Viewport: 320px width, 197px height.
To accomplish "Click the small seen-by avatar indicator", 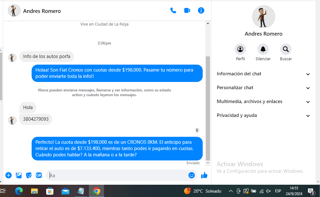I will pyautogui.click(x=197, y=130).
